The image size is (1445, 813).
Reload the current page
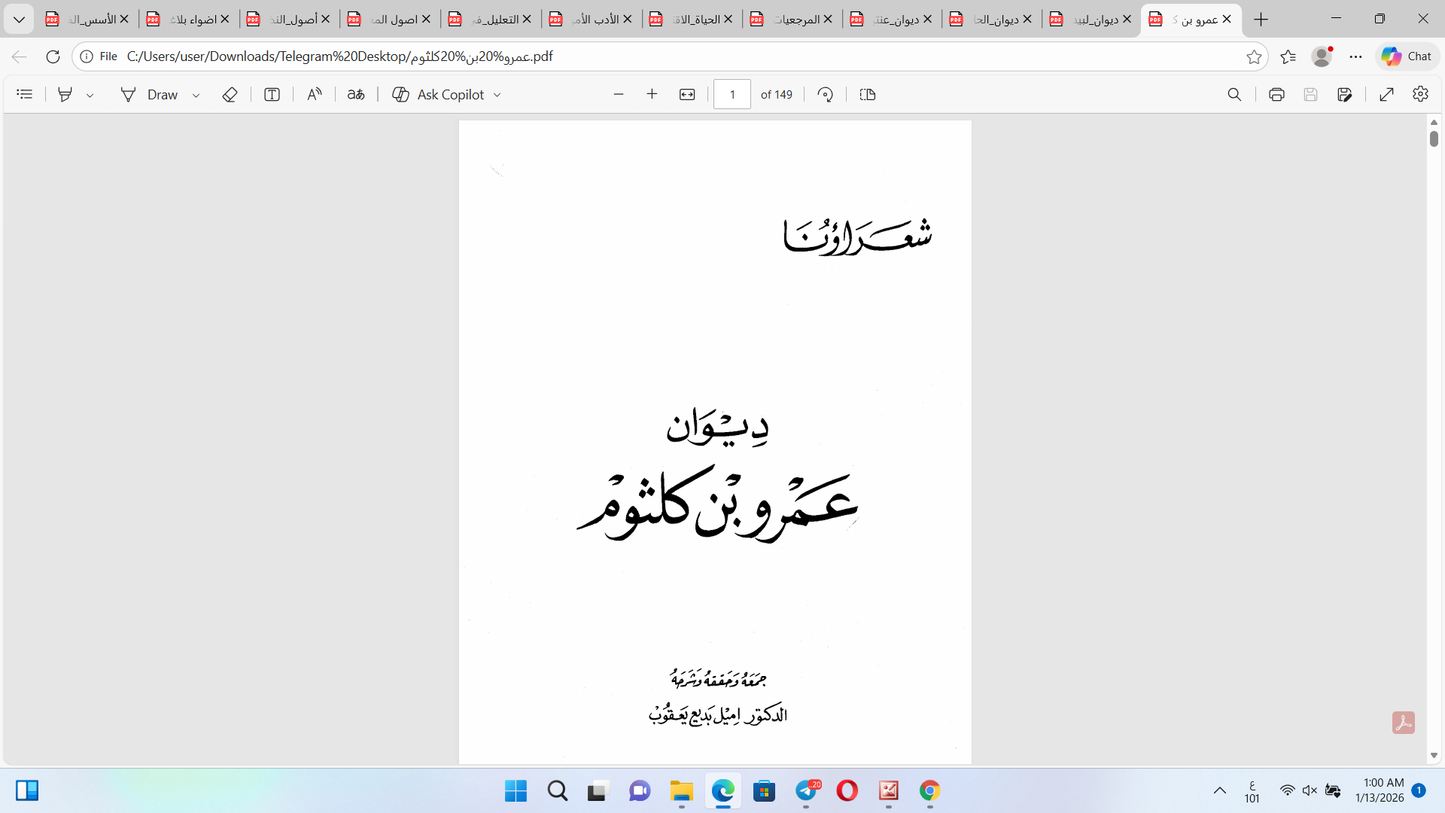point(53,56)
